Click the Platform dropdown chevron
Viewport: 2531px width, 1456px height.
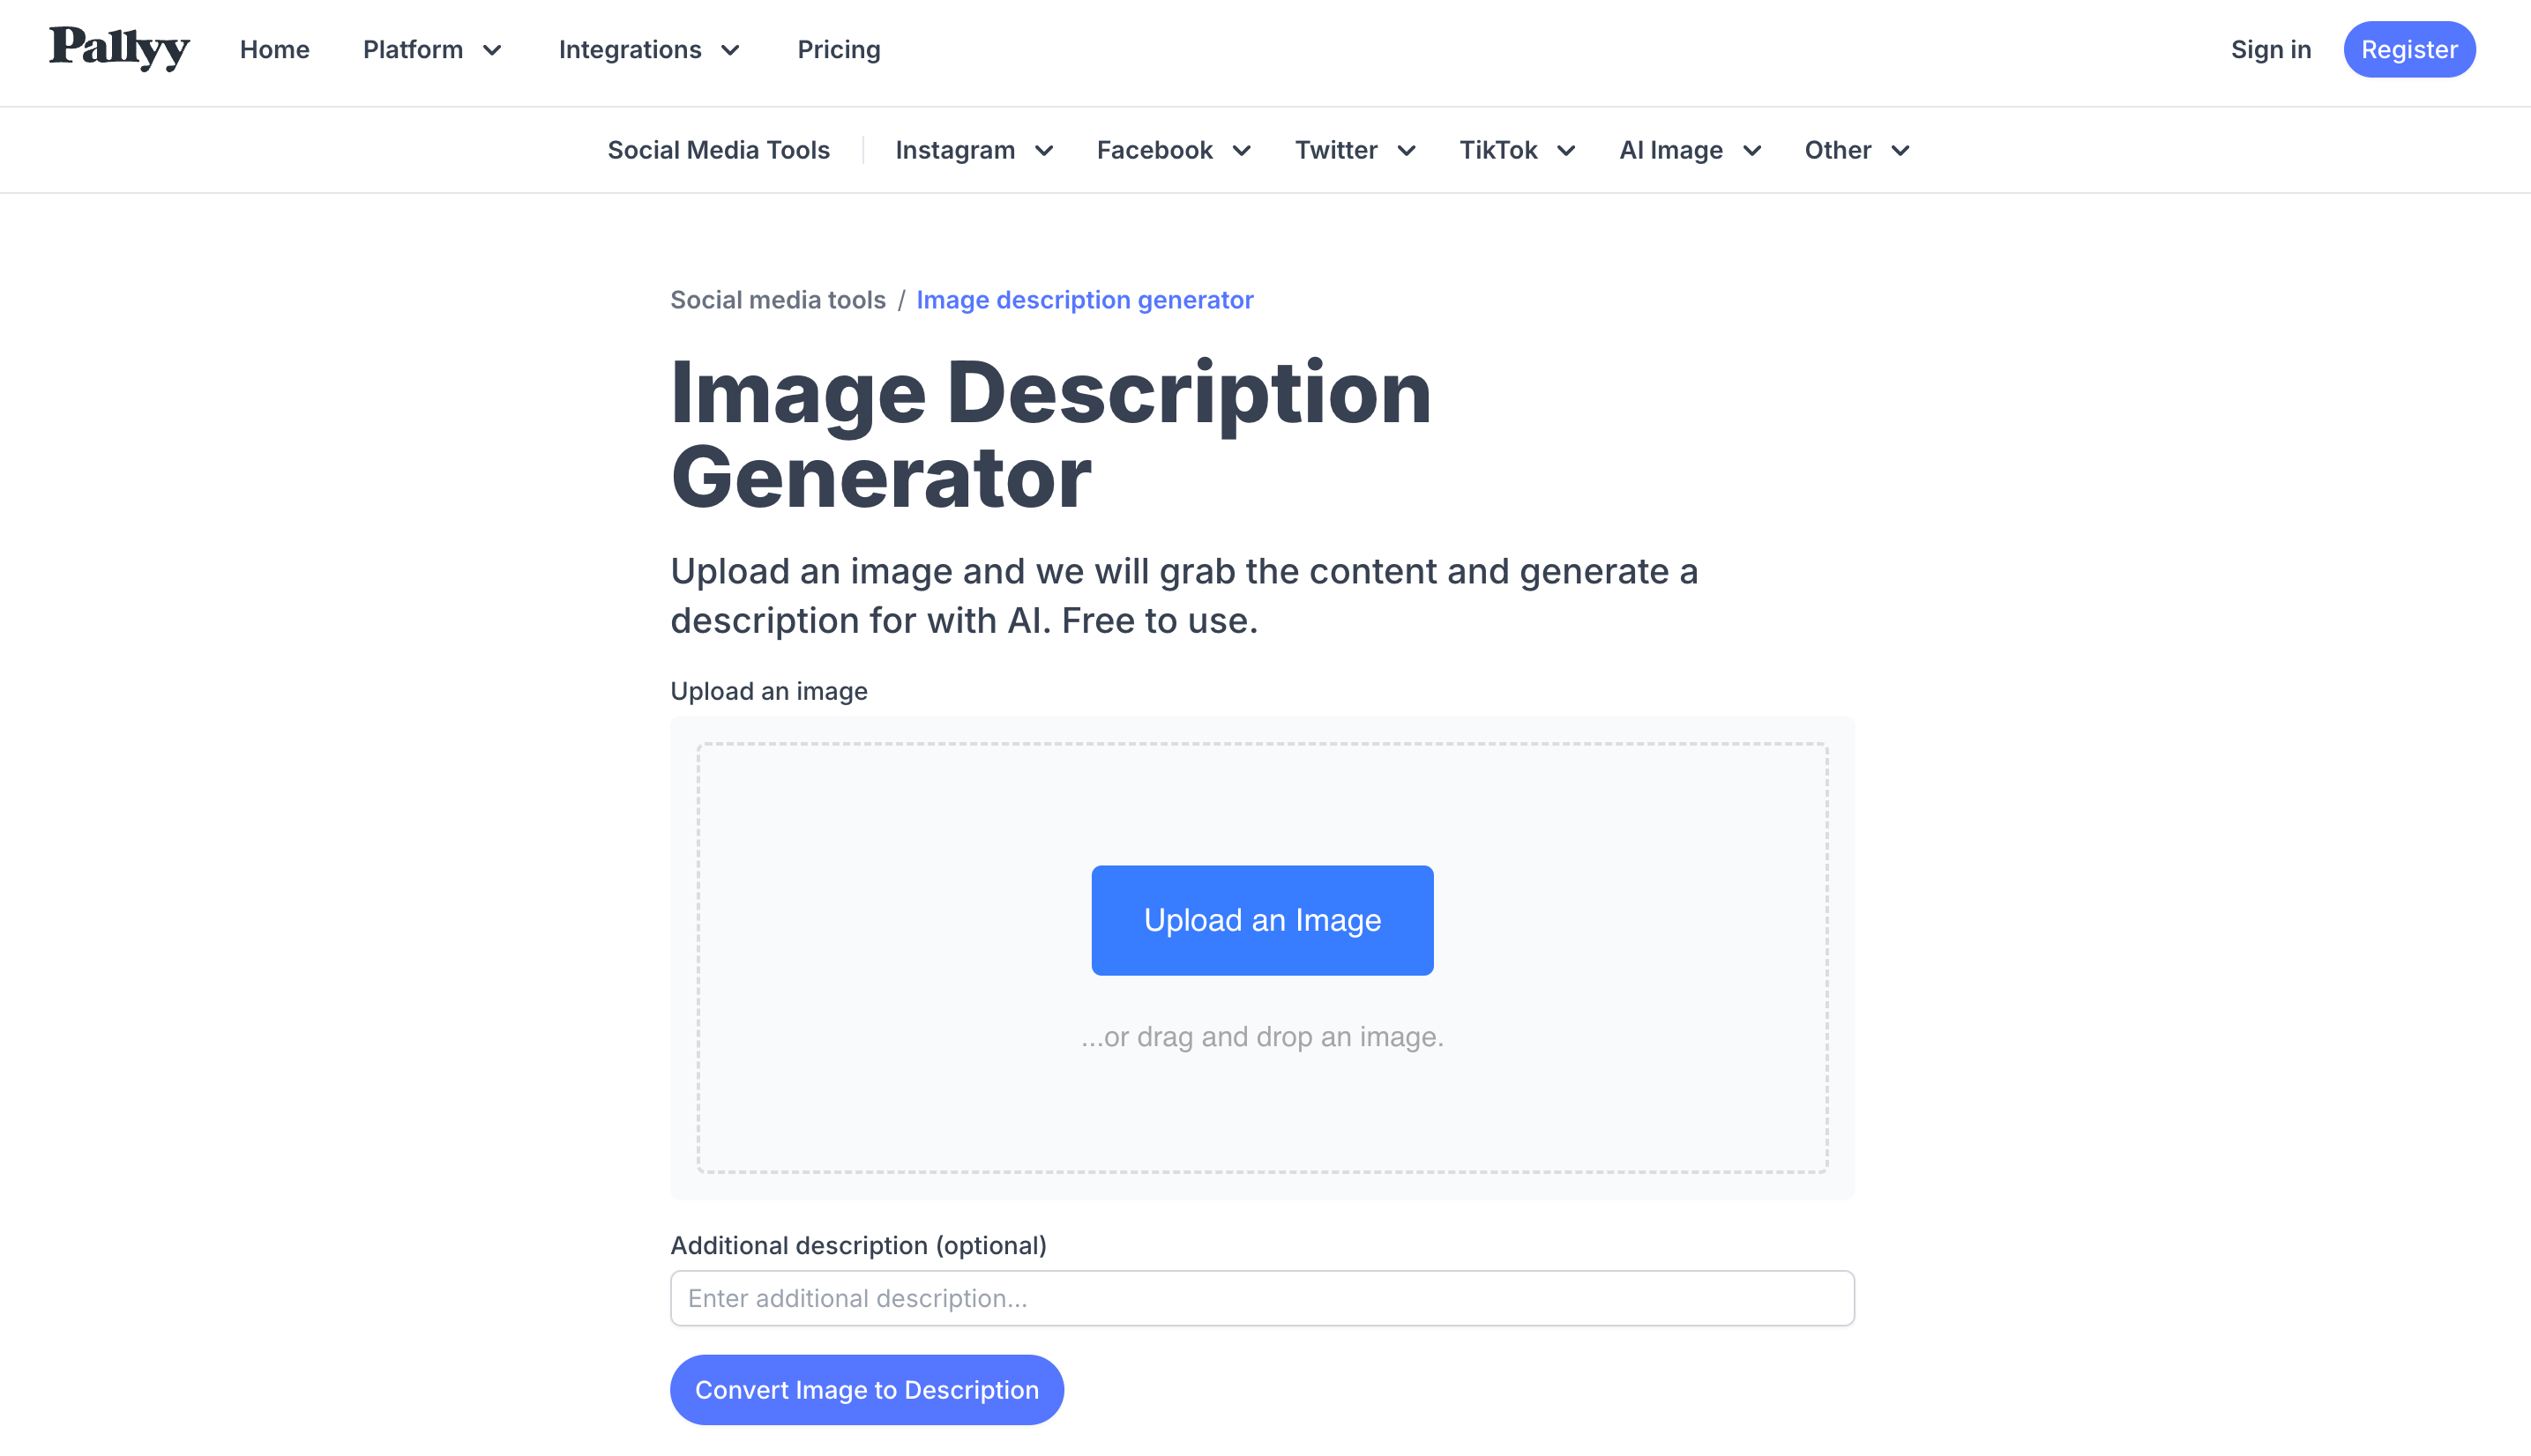[496, 48]
